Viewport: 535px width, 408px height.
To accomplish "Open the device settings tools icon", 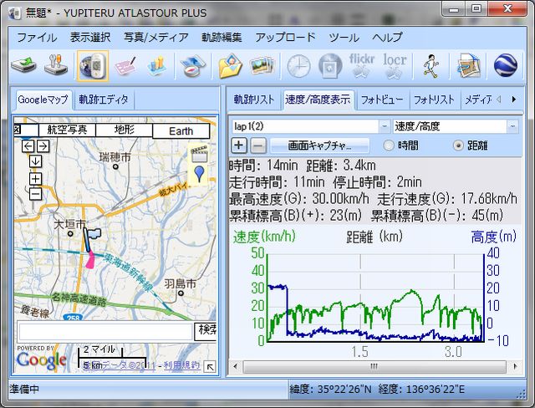I will [x=56, y=65].
